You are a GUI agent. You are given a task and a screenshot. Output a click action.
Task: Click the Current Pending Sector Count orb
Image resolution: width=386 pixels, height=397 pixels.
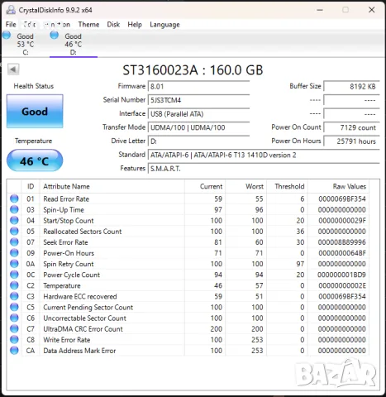[x=14, y=307]
